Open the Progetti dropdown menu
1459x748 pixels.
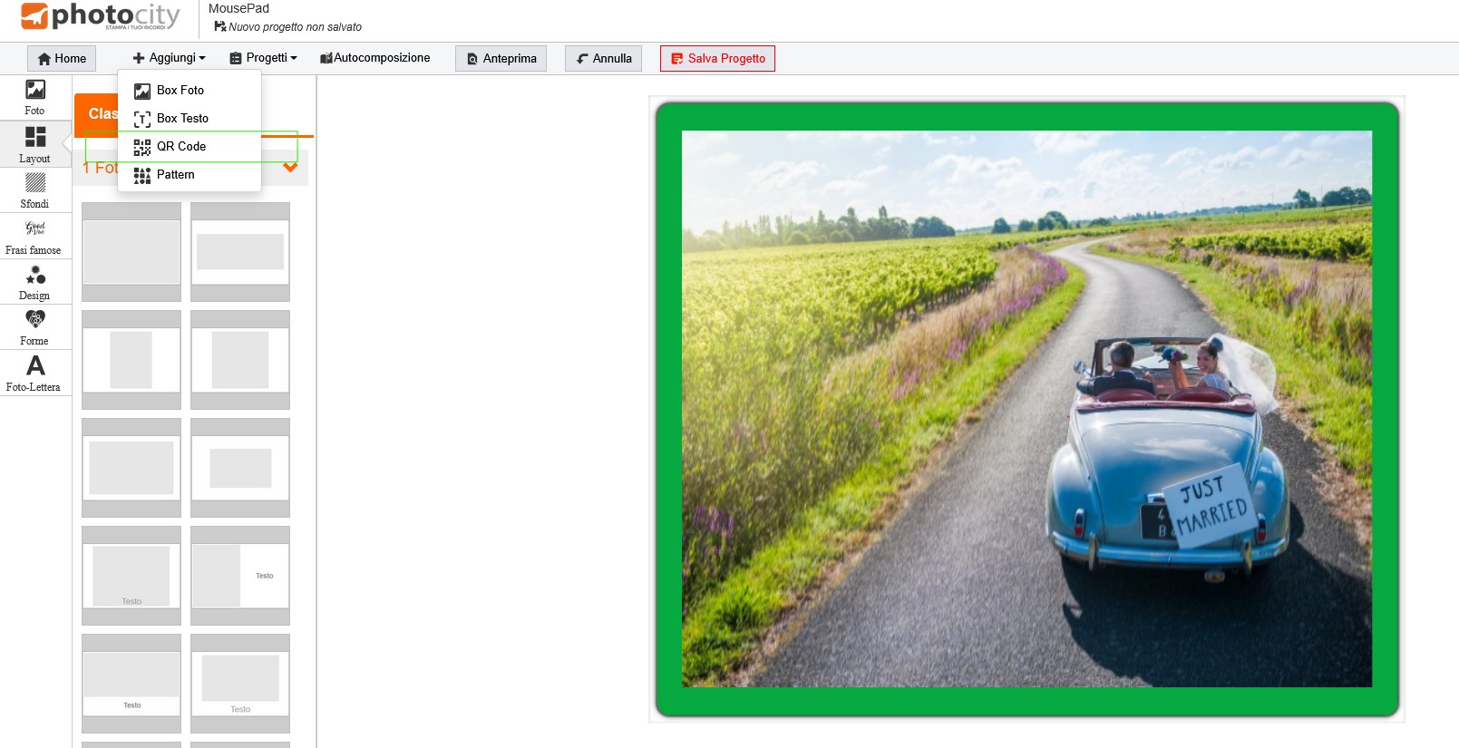[x=263, y=58]
